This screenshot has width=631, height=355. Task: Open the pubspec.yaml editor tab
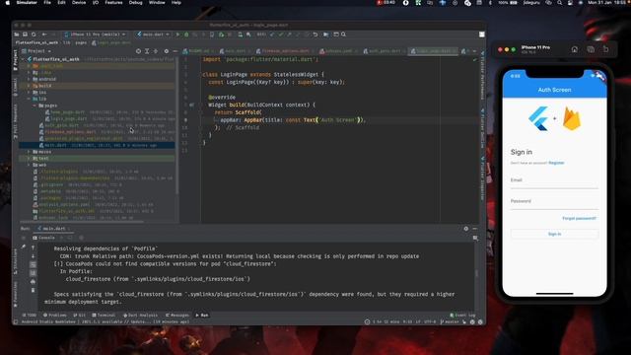point(338,51)
